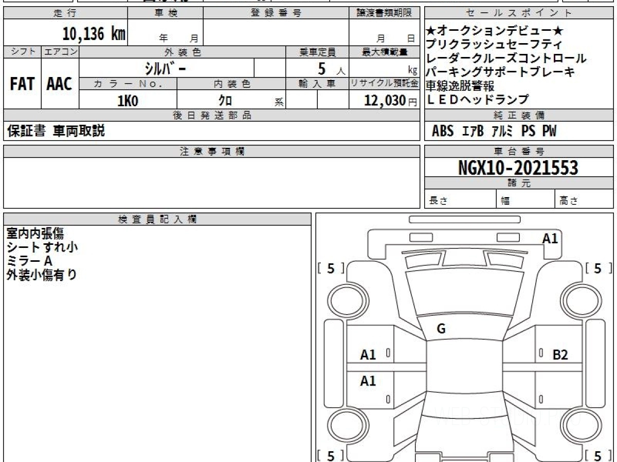Click the 長さ dimension cell
The height and width of the screenshot is (462, 617).
[460, 200]
